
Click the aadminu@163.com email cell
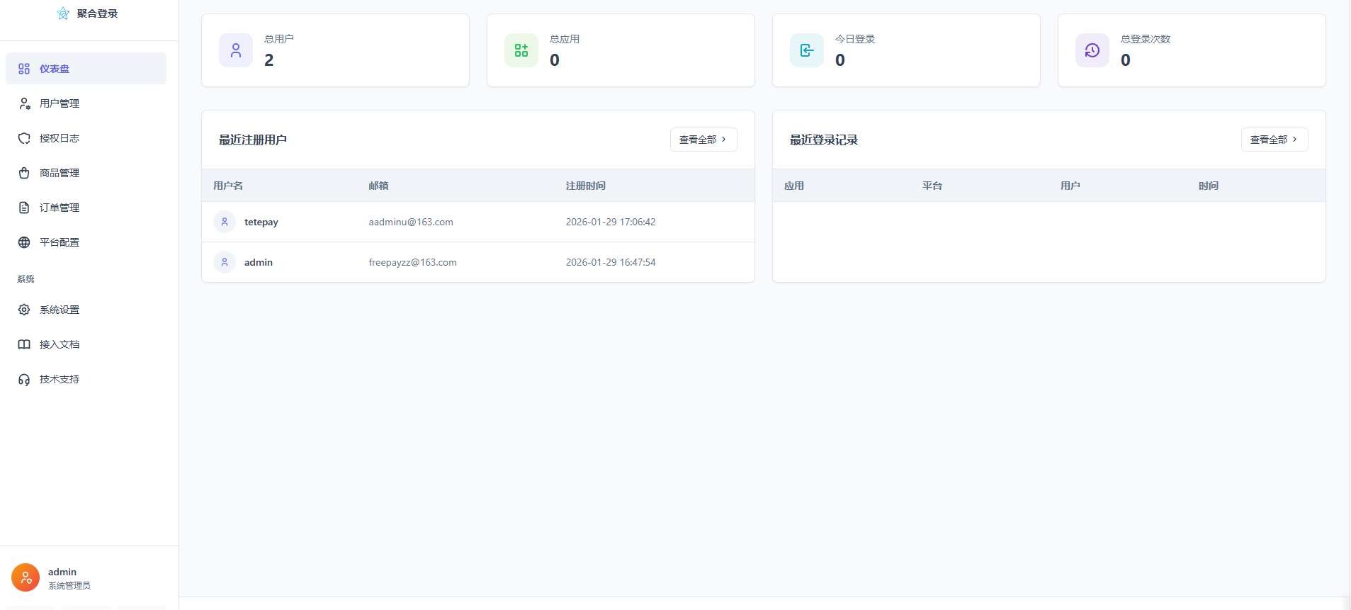click(x=411, y=222)
